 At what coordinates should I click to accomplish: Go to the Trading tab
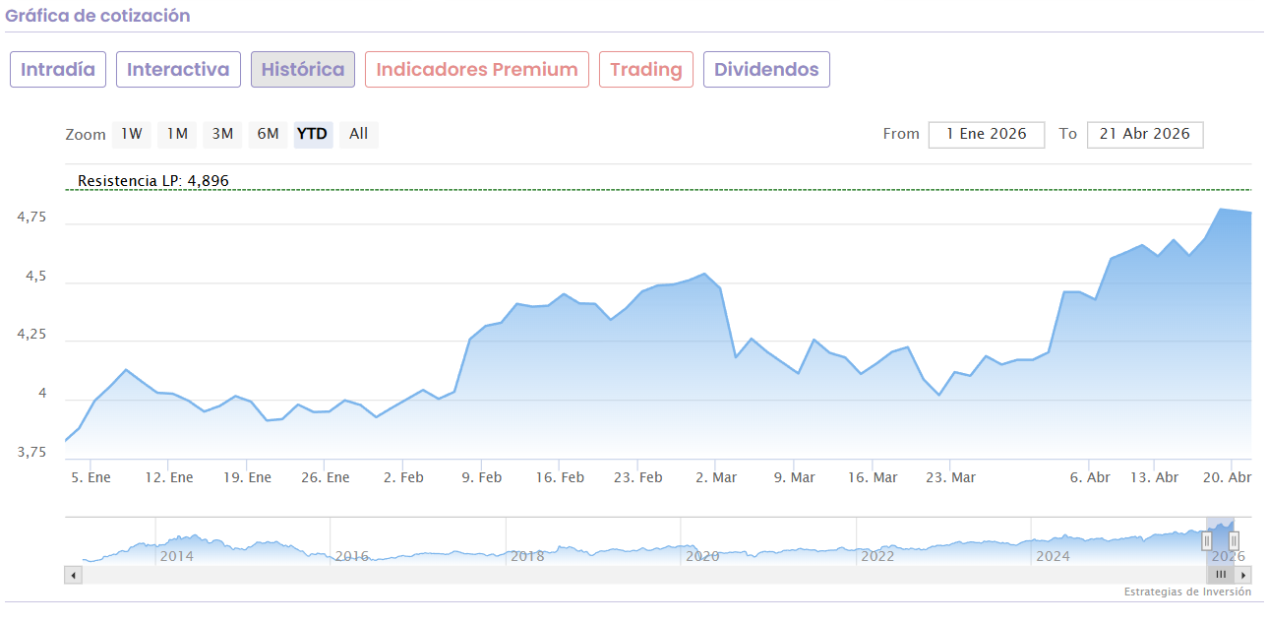point(646,70)
